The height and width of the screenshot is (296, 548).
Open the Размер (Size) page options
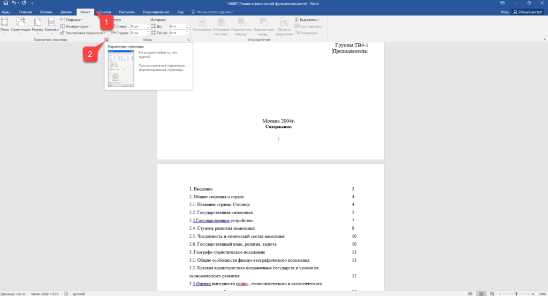click(37, 25)
